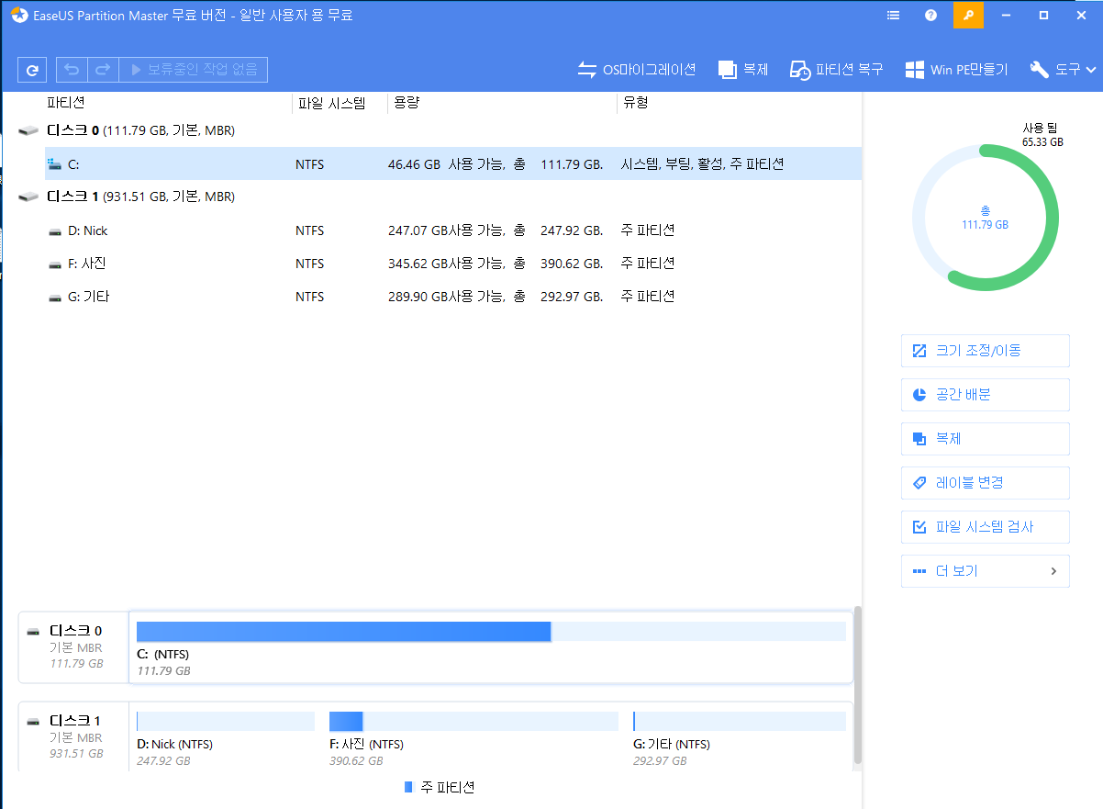
Task: Click the D: Nick (NTFS) block in disk map
Action: pos(226,738)
